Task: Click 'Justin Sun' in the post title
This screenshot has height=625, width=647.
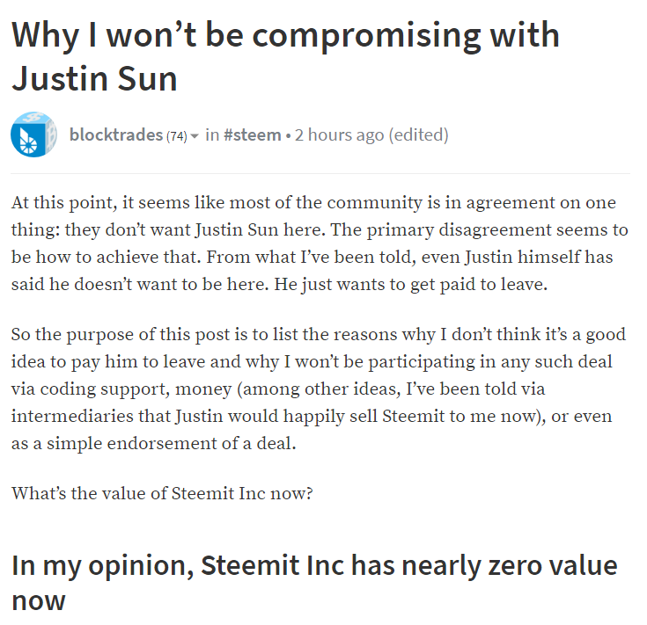Action: pyautogui.click(x=94, y=78)
